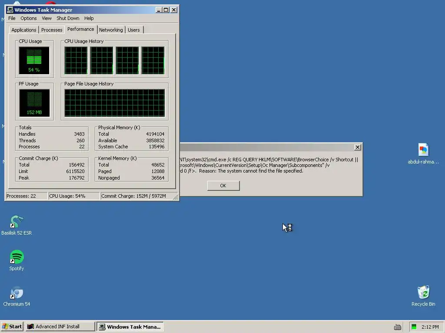
Task: Click the Windows Task Manager taskbar button
Action: click(x=130, y=326)
